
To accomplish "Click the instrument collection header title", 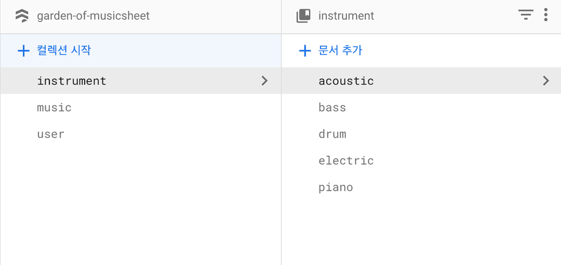I will (346, 16).
